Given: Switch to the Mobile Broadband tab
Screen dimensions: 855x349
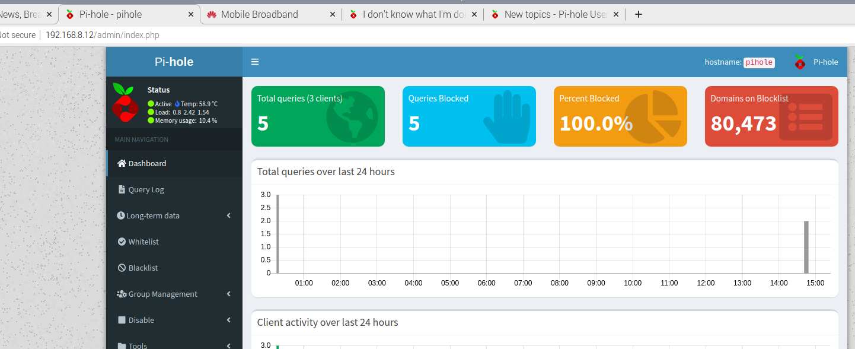Looking at the screenshot, I should 270,14.
